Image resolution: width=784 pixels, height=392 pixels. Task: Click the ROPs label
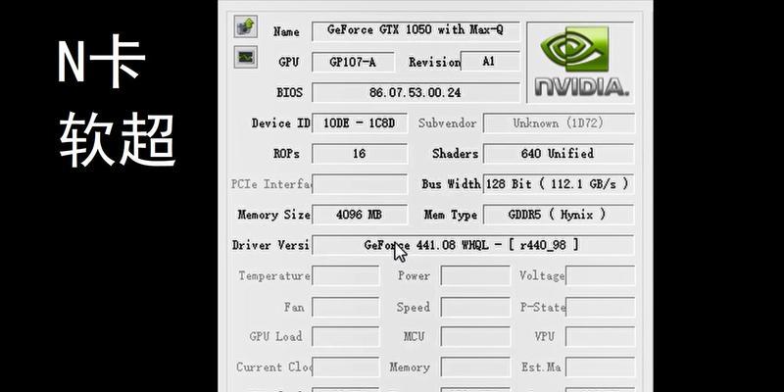pos(286,154)
